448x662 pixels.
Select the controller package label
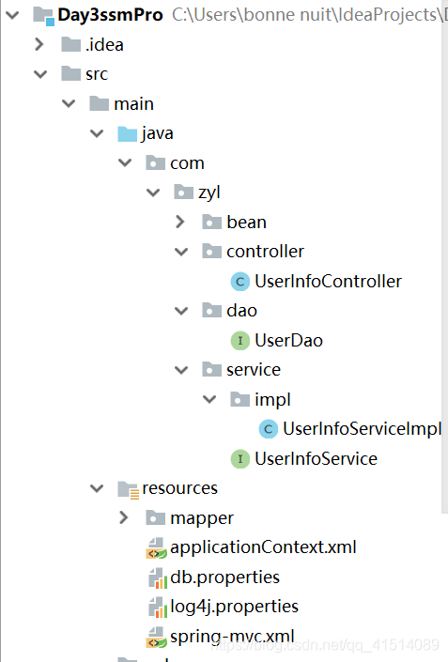(265, 252)
